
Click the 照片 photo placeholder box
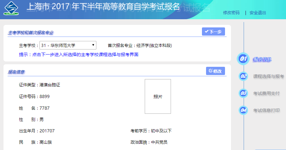[158, 96]
